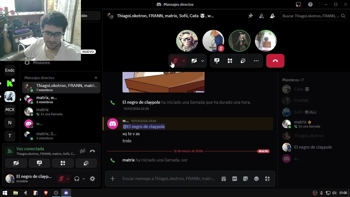Screen dimensions: 350x197
Task: Open more call options (three dots)
Action: pos(256,61)
